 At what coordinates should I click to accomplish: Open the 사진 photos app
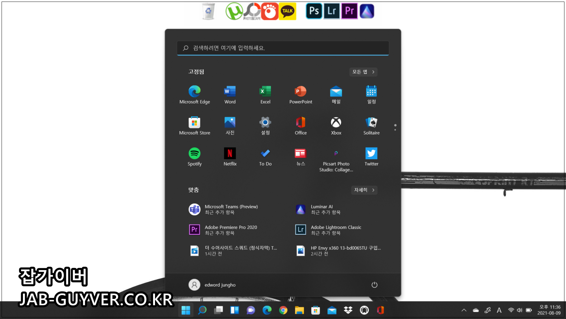click(x=230, y=126)
